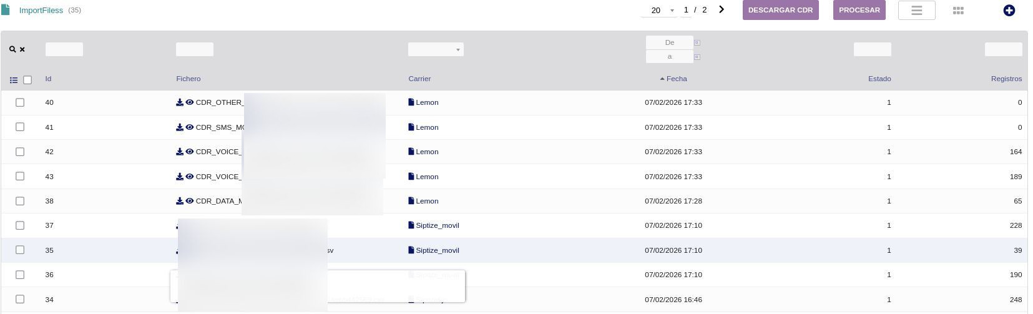Image resolution: width=1033 pixels, height=314 pixels.
Task: Click the search magnifier icon in filter row
Action: 12,49
